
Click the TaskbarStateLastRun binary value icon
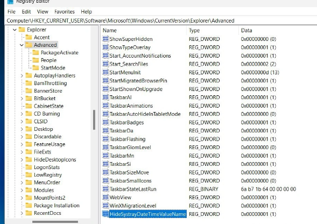click(105, 189)
